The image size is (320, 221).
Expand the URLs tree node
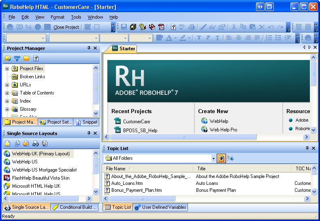7,85
